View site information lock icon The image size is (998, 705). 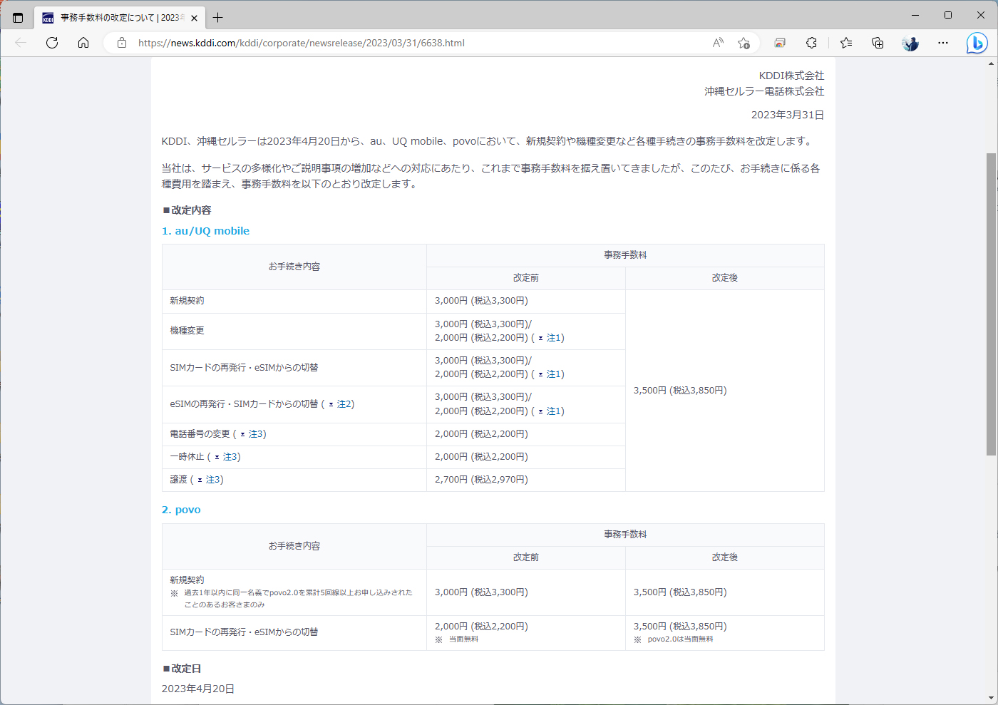click(122, 43)
